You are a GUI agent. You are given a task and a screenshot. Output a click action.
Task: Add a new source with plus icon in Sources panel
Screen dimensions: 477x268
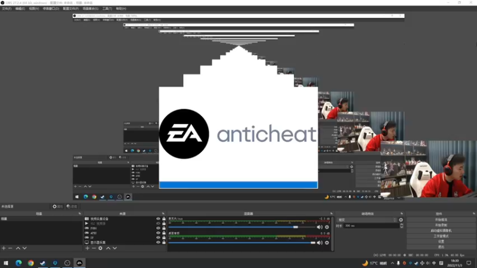pos(87,248)
